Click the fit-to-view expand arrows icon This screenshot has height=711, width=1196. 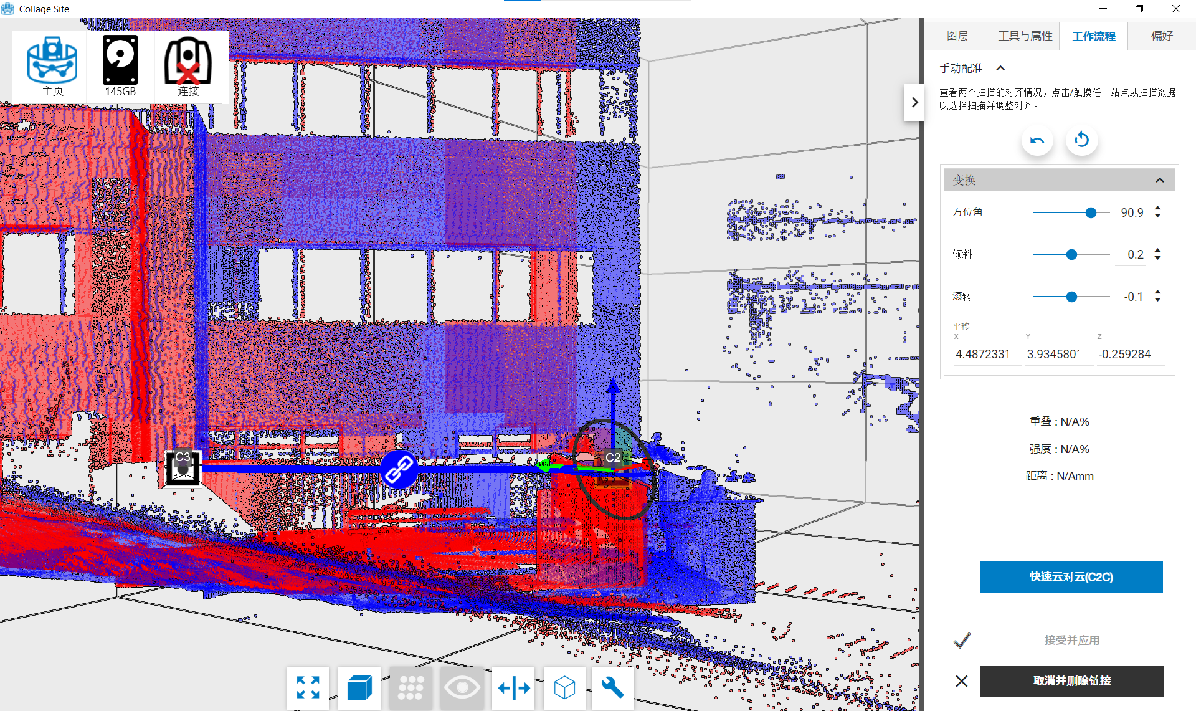308,688
